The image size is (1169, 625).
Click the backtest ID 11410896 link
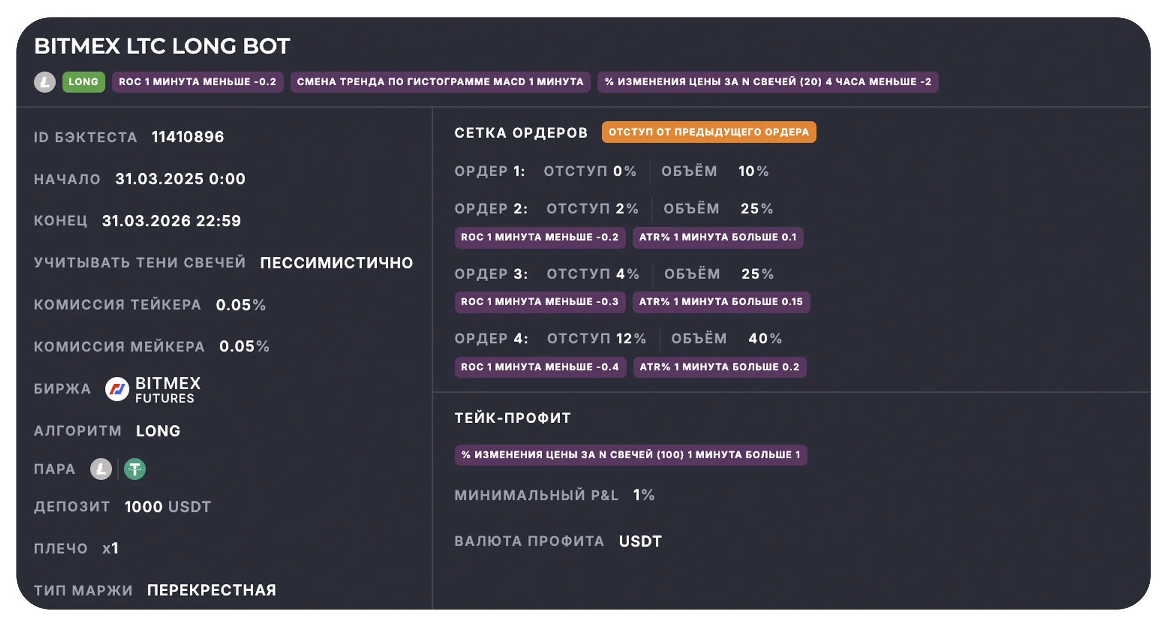188,137
